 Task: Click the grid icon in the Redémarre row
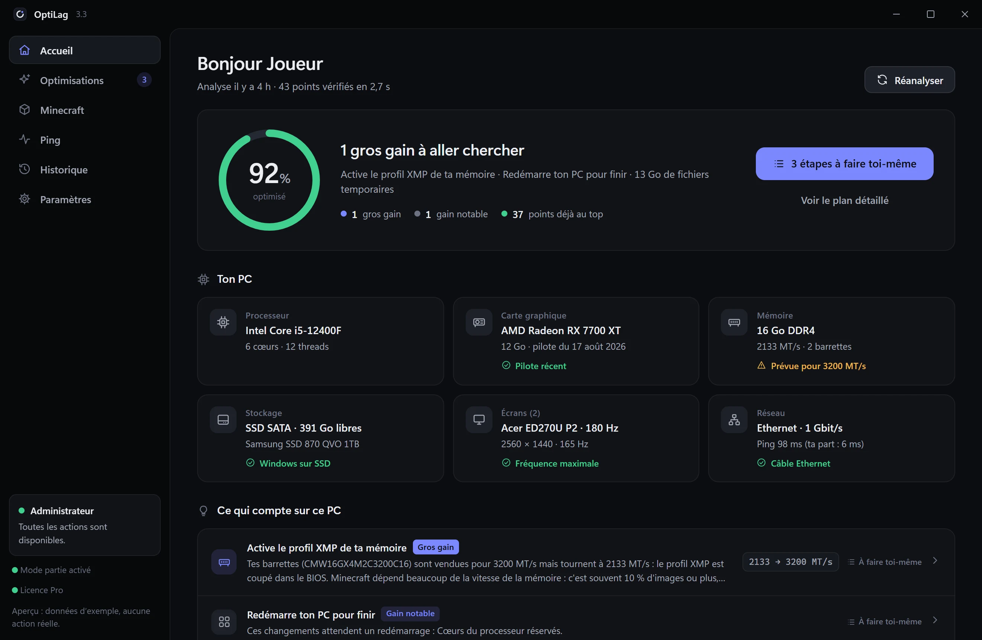[x=224, y=621]
